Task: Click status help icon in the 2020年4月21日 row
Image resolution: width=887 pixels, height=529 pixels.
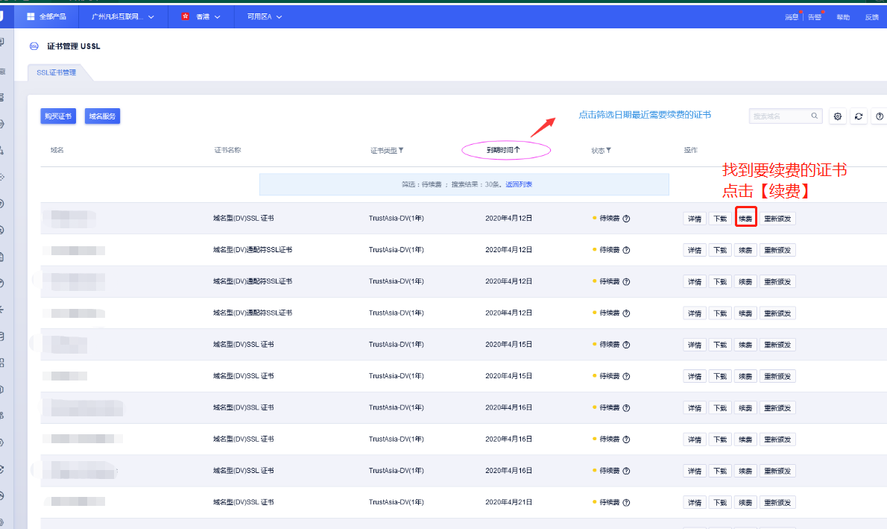Action: pos(626,502)
